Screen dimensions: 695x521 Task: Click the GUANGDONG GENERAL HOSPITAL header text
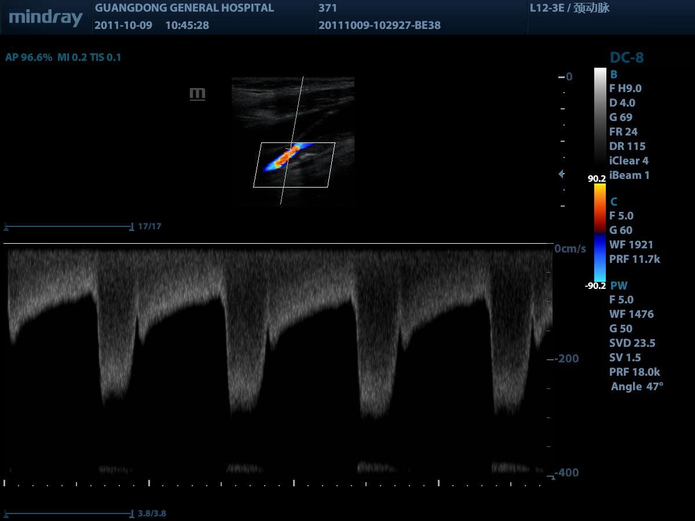click(x=184, y=8)
